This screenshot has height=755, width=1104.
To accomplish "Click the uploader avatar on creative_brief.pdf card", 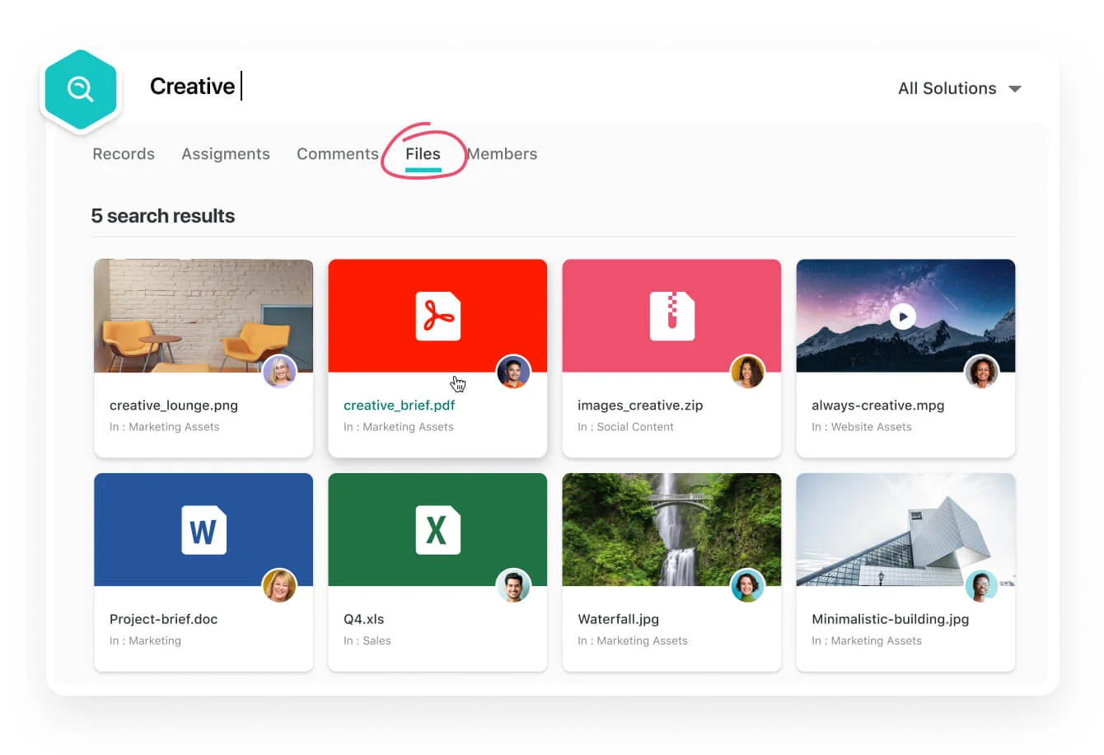I will (x=513, y=372).
